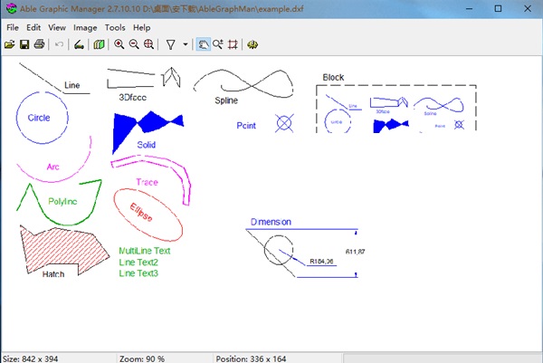This screenshot has width=543, height=363.
Task: Click the Save floppy disk icon
Action: click(25, 43)
